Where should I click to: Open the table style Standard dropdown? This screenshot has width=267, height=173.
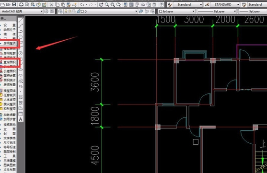[x=257, y=5]
